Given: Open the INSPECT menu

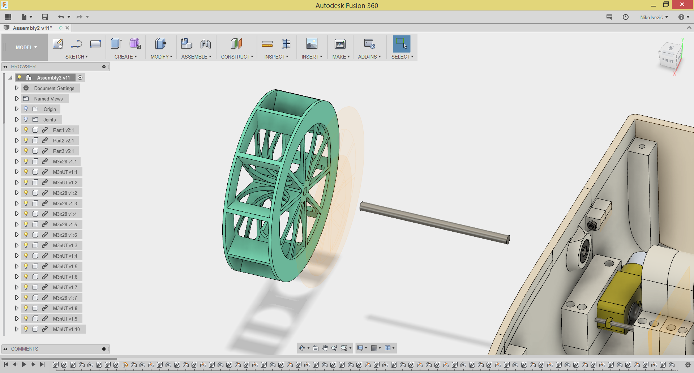Looking at the screenshot, I should click(x=277, y=57).
